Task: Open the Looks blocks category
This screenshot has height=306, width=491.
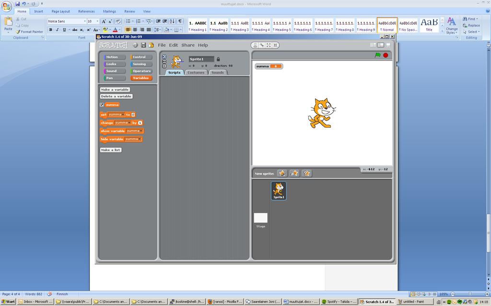Action: [115, 64]
